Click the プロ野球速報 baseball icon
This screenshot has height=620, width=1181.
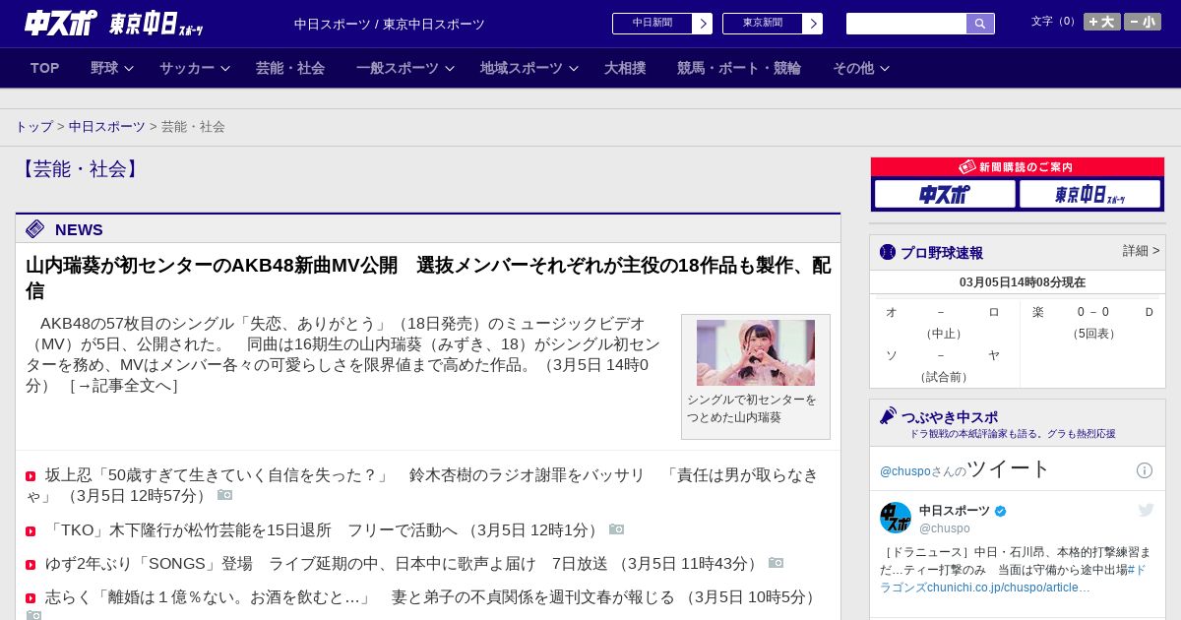(888, 252)
